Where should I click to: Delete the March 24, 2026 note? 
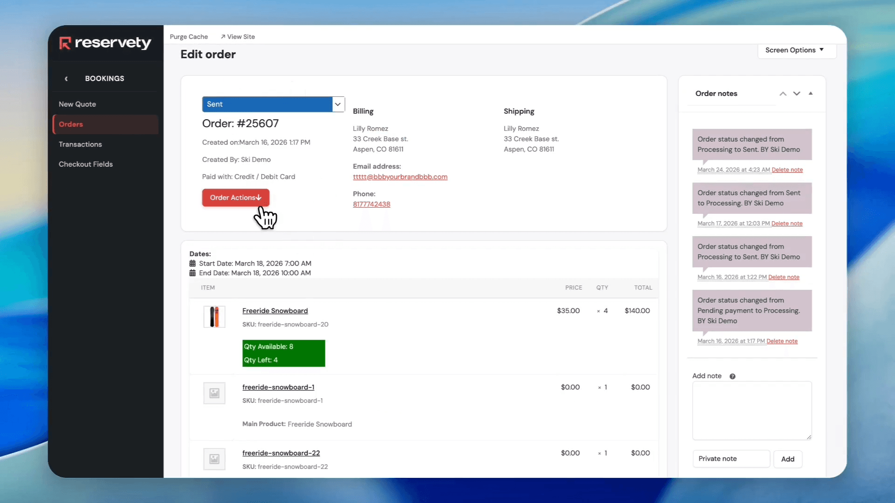click(x=787, y=170)
